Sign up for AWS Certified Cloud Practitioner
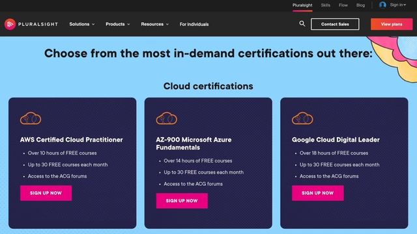 point(46,193)
